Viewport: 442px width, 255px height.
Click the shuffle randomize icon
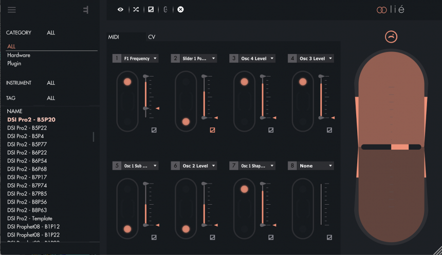point(136,10)
